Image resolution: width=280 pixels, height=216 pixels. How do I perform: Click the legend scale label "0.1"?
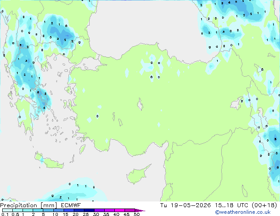[x=5, y=214]
